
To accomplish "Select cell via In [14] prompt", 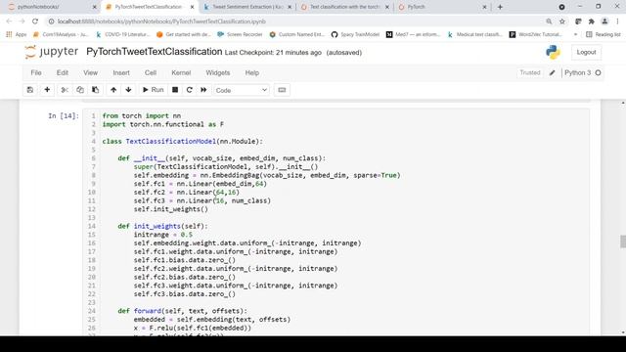I will (x=64, y=115).
